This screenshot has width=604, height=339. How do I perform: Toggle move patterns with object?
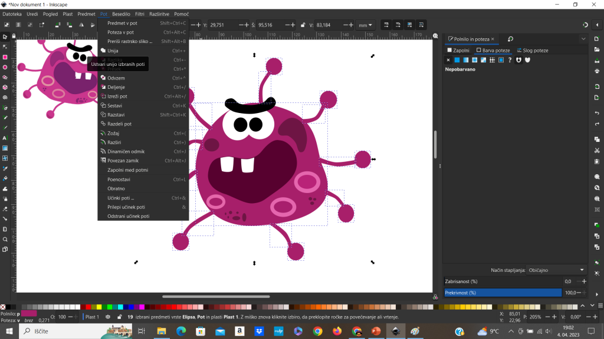421,25
